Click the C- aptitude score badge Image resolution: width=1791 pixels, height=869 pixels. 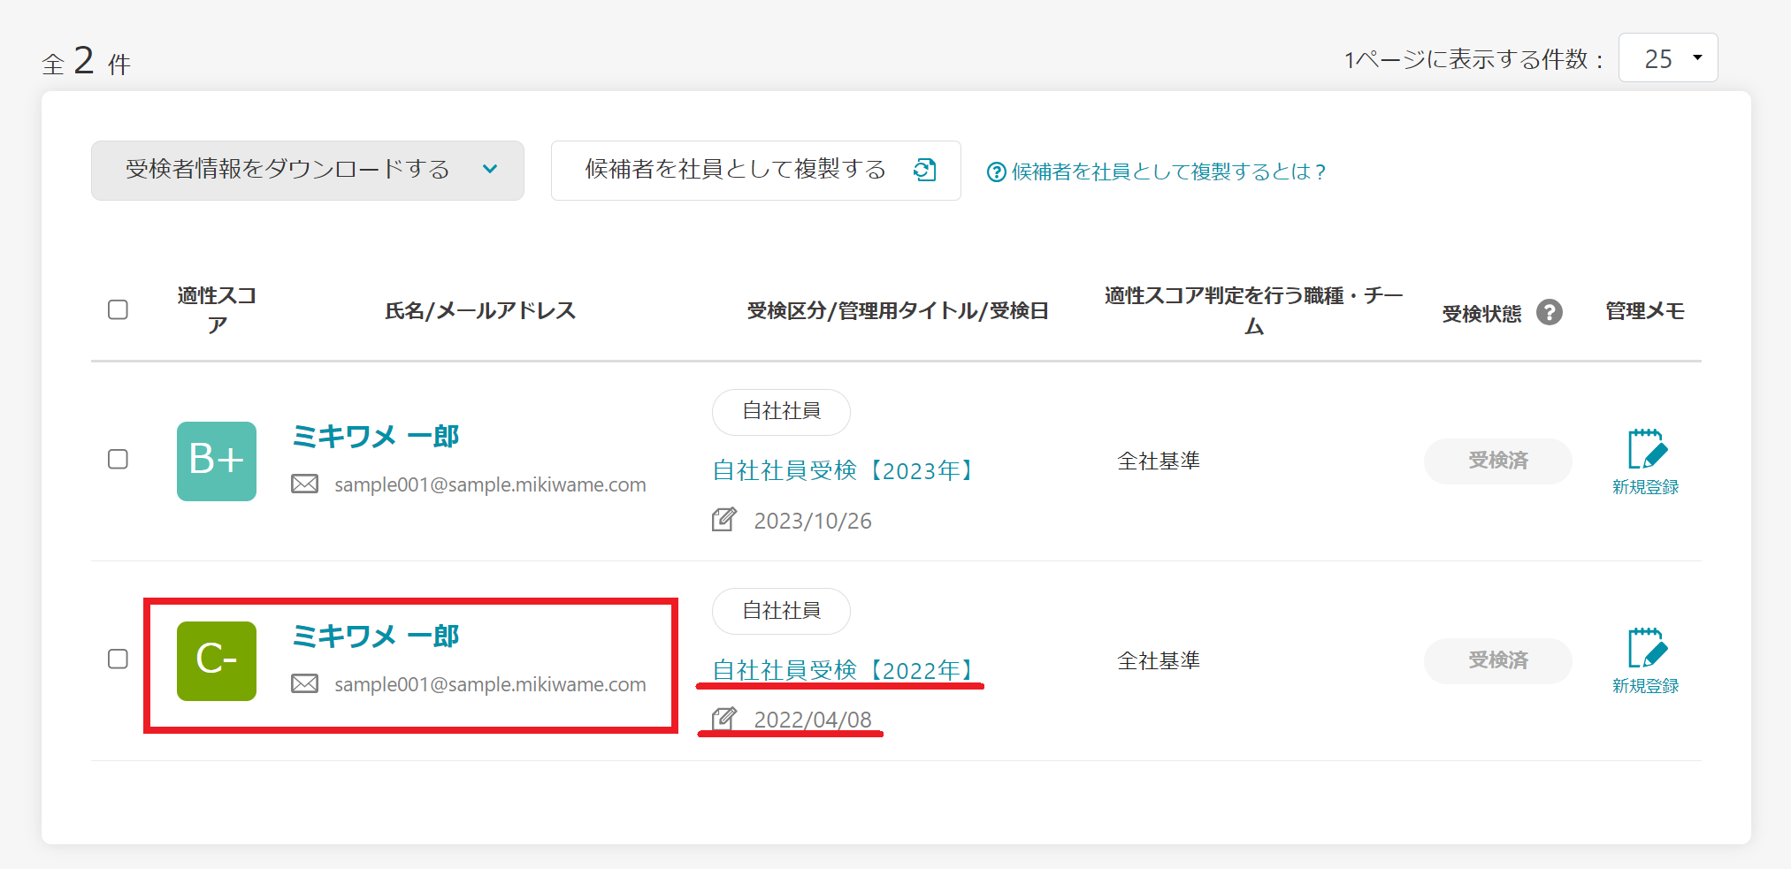click(x=217, y=660)
